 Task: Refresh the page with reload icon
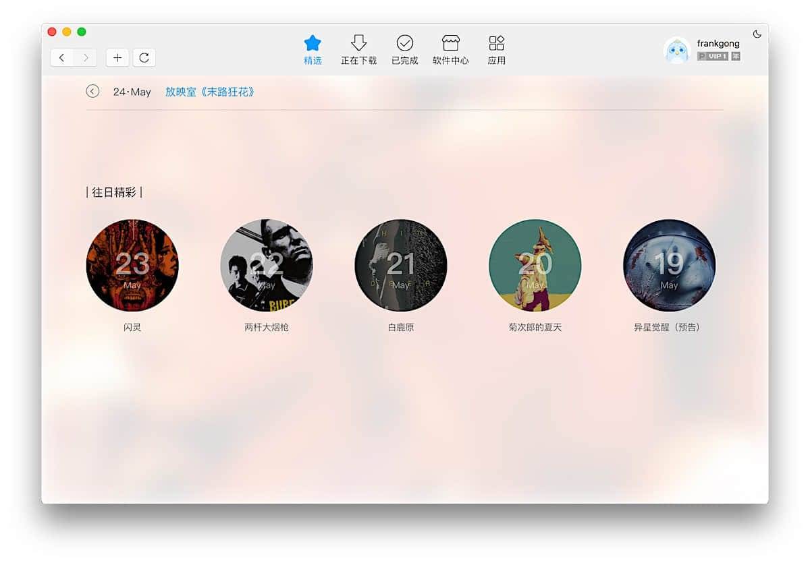pyautogui.click(x=144, y=58)
